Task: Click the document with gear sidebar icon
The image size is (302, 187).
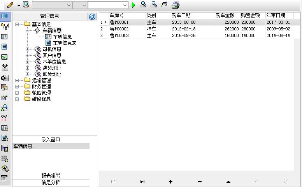Action: (x=5, y=138)
